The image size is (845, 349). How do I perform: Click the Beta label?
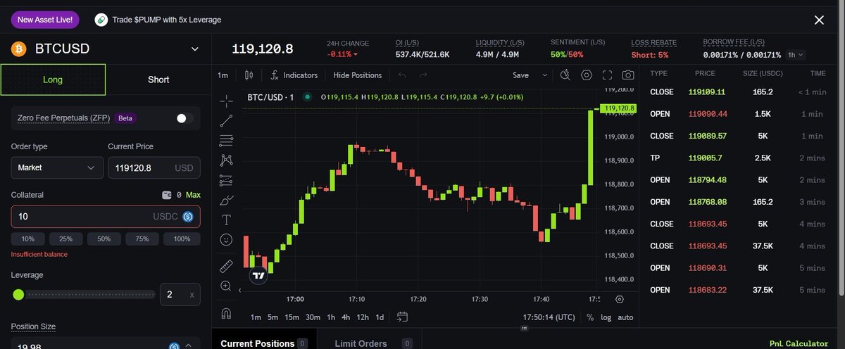125,118
